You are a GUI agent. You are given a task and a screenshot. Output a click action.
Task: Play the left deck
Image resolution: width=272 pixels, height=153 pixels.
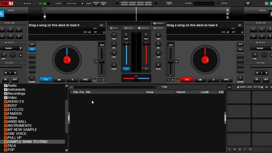(72, 79)
